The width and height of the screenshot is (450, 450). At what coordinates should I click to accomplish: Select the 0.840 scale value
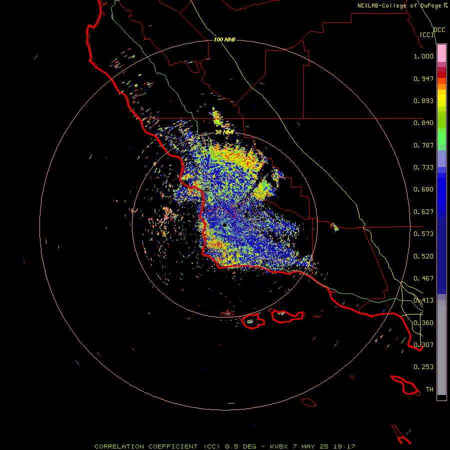pyautogui.click(x=423, y=123)
